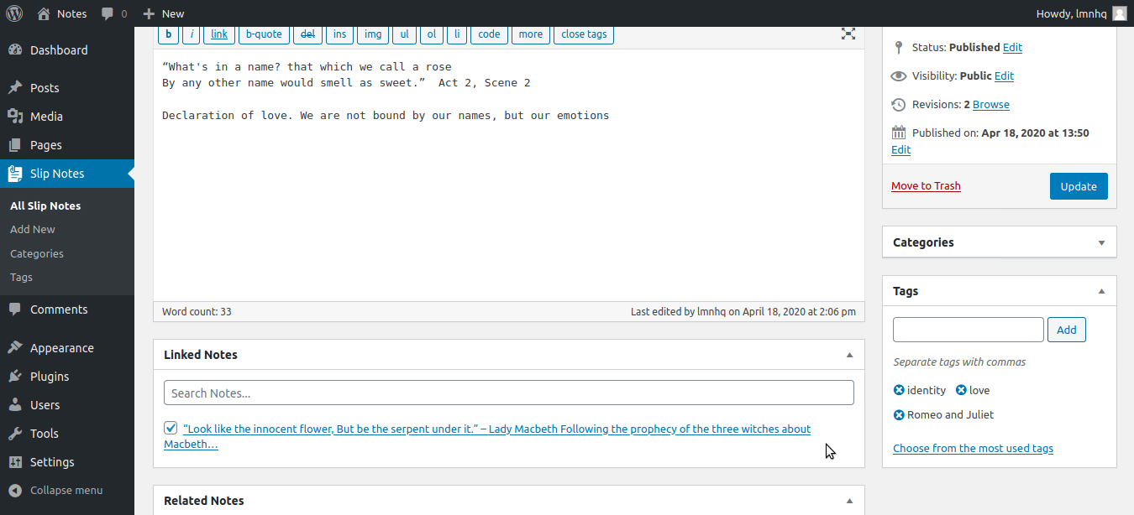Remove the identity tag
The image size is (1134, 515).
[x=899, y=391]
